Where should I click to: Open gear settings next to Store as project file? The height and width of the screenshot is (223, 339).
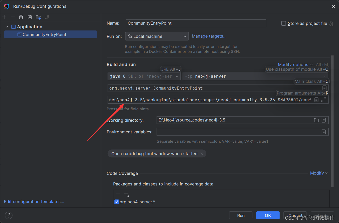[331, 23]
